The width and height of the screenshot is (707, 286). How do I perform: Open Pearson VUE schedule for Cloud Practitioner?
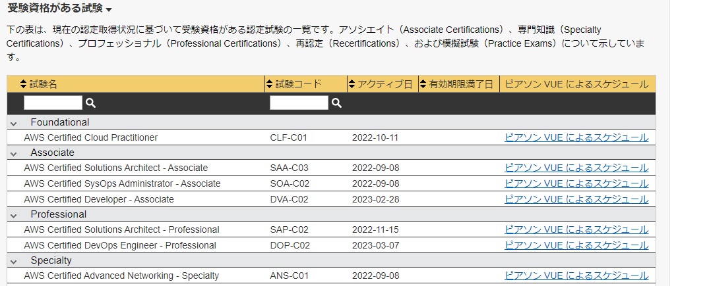(576, 137)
